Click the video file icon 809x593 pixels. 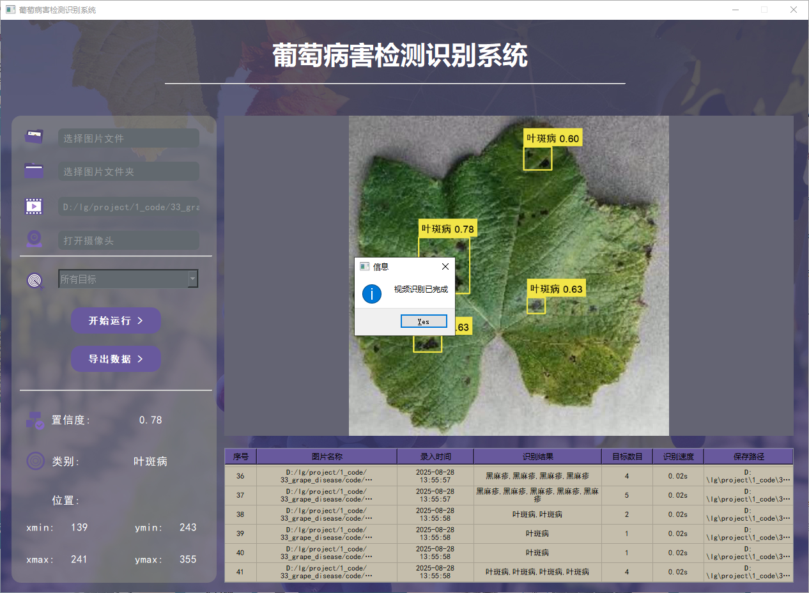34,206
